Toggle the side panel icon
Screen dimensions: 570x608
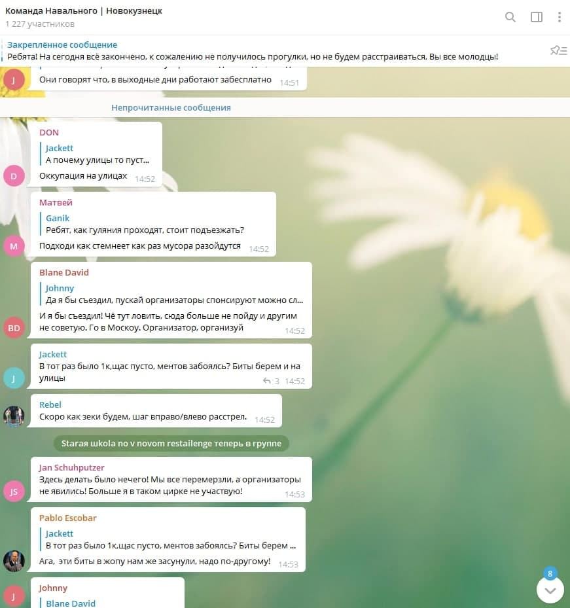click(536, 16)
